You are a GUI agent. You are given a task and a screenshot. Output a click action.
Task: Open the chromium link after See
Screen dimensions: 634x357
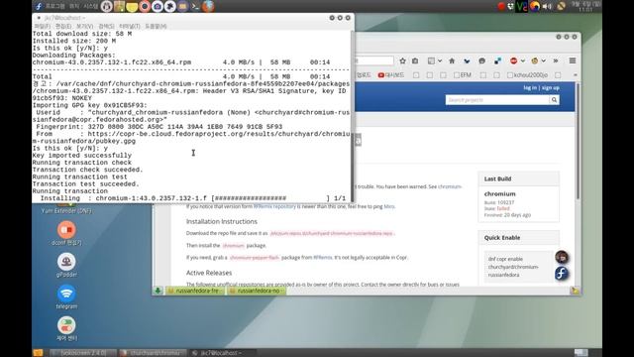point(450,186)
